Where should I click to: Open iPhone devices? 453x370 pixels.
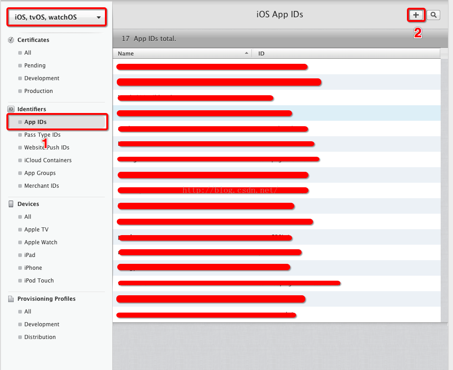tap(33, 267)
